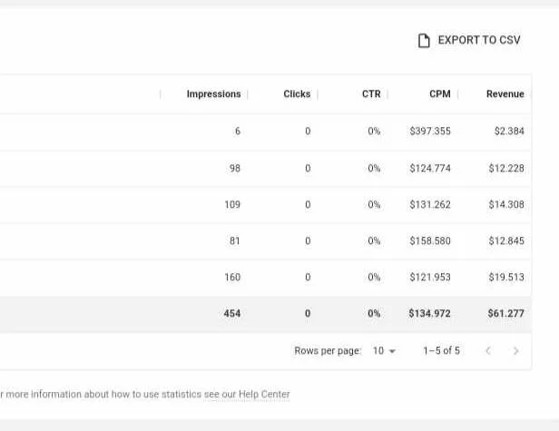The width and height of the screenshot is (559, 431).
Task: Click the Export to CSV file icon
Action: [x=424, y=40]
